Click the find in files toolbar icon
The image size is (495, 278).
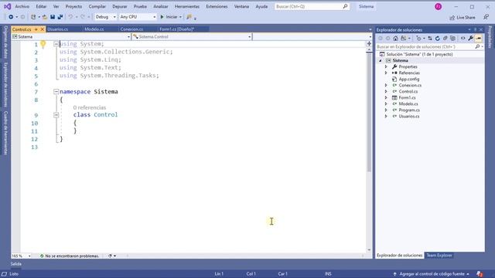click(189, 17)
